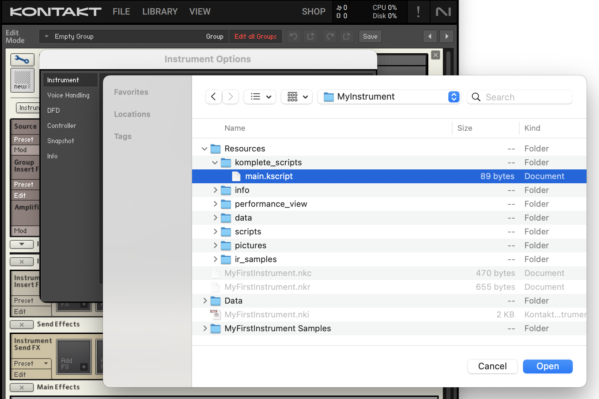Sort by the Name column header
Viewport: 599px width, 399px height.
[235, 128]
